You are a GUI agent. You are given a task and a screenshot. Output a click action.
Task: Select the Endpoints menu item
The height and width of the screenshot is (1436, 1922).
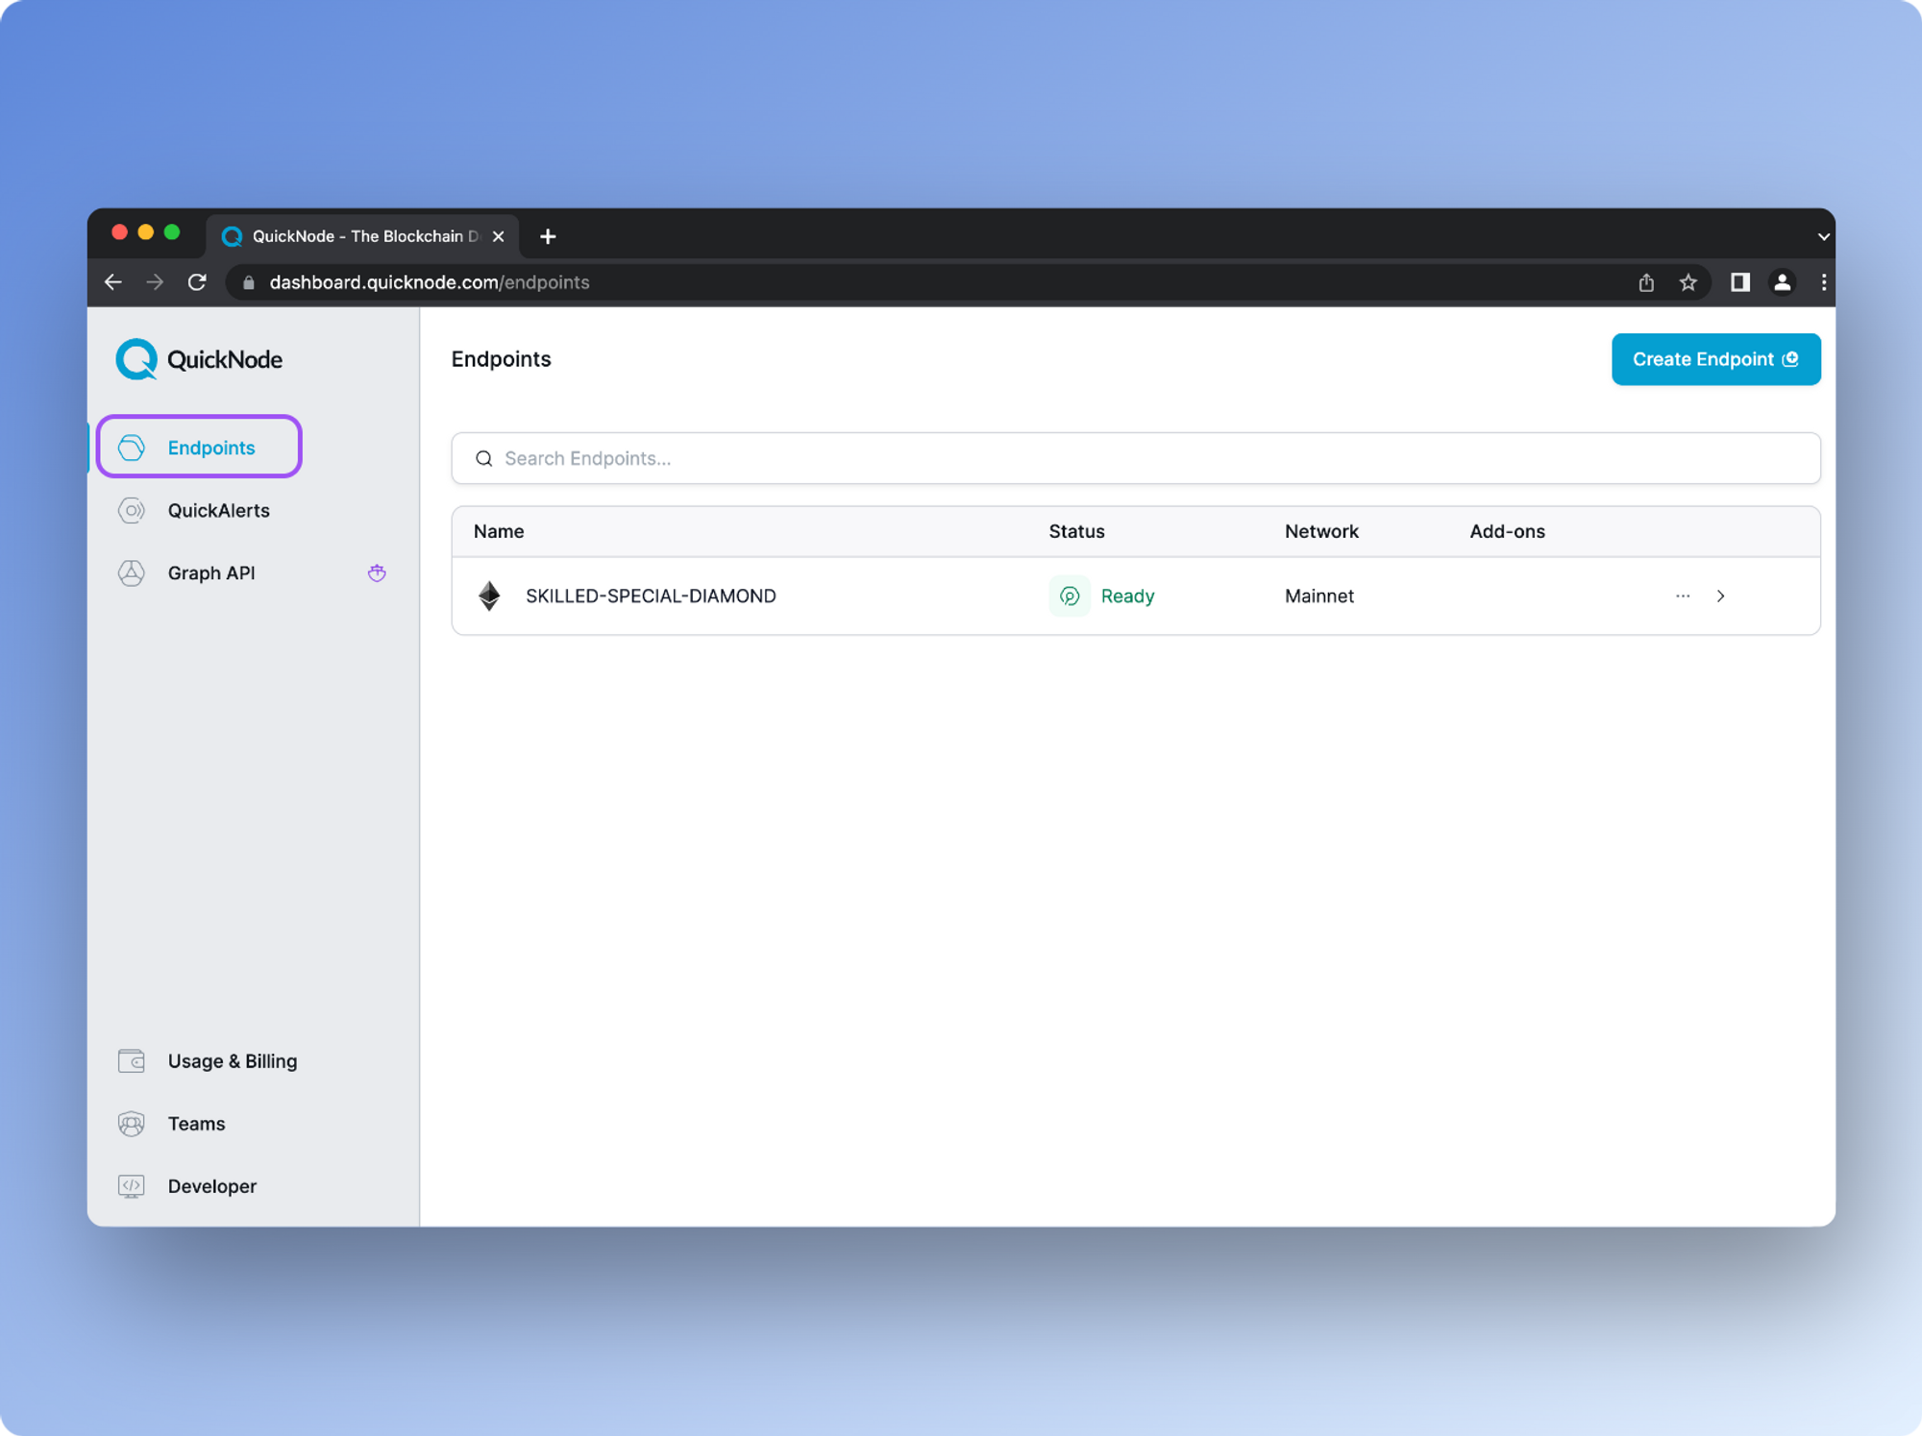coord(211,447)
